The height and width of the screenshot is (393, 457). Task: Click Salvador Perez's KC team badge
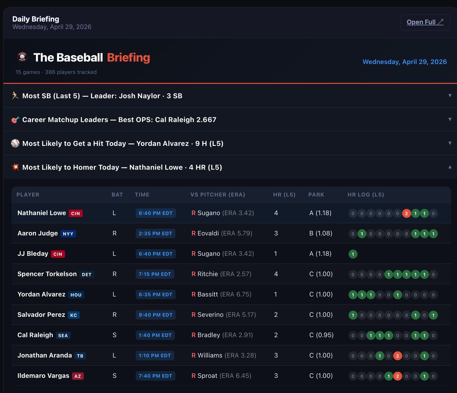click(74, 315)
